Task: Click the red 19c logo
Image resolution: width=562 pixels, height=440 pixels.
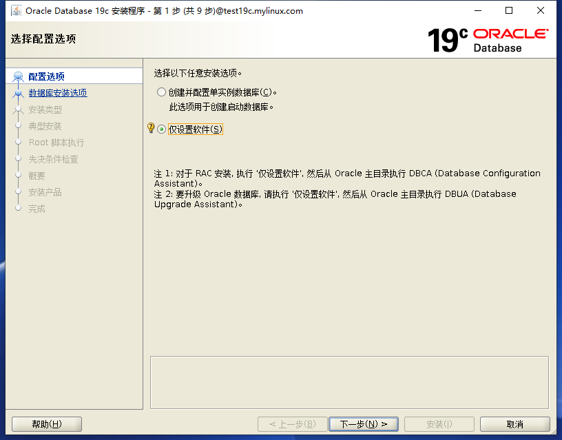Action: (x=448, y=40)
